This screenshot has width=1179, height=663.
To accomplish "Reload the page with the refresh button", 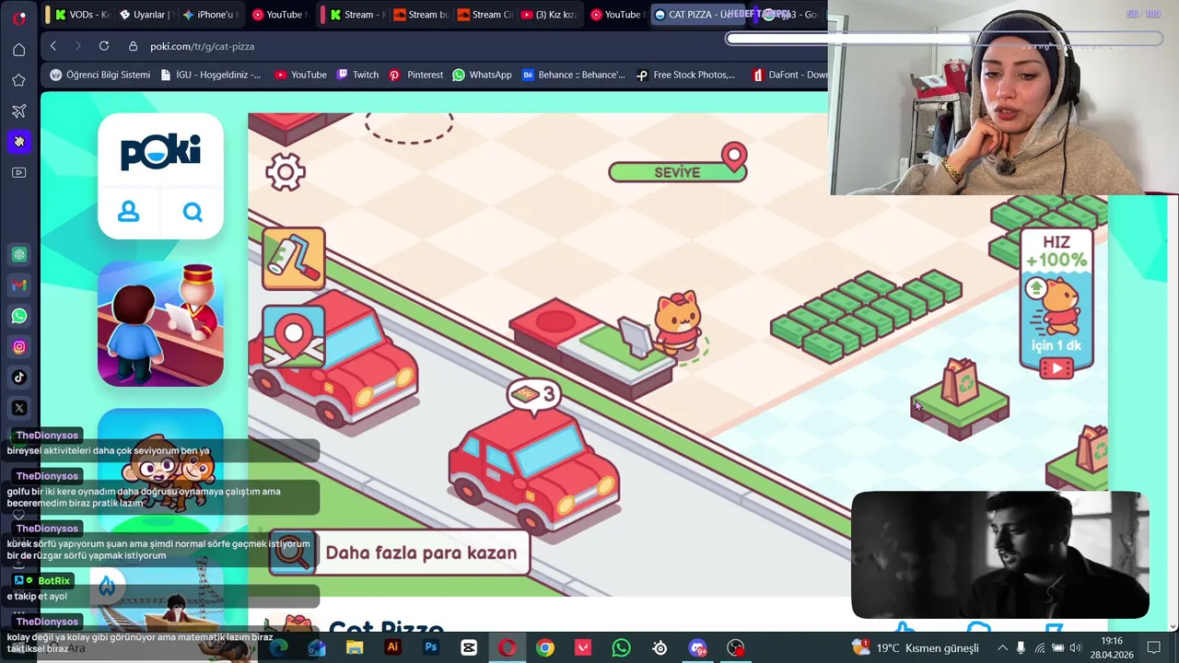I will (104, 46).
